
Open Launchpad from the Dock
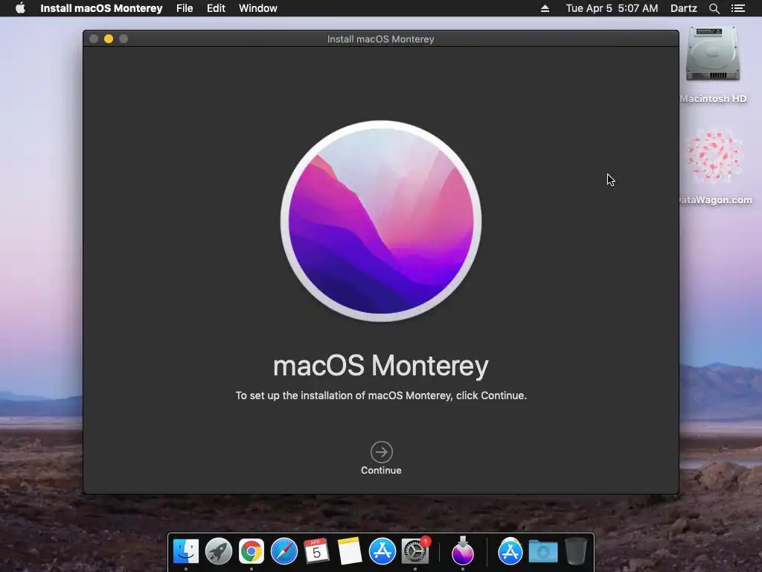pyautogui.click(x=219, y=551)
